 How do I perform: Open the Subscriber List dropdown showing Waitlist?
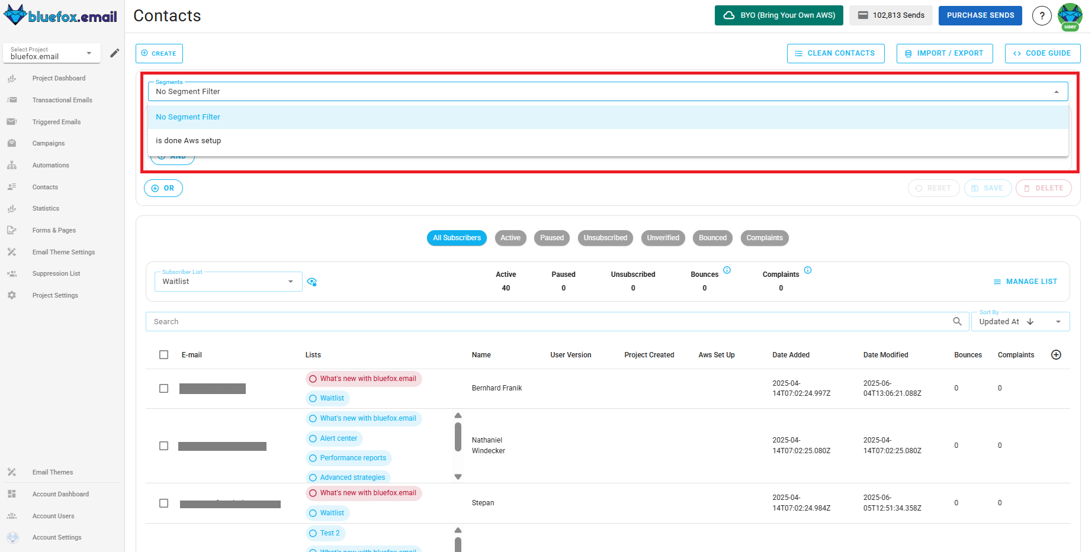(228, 281)
